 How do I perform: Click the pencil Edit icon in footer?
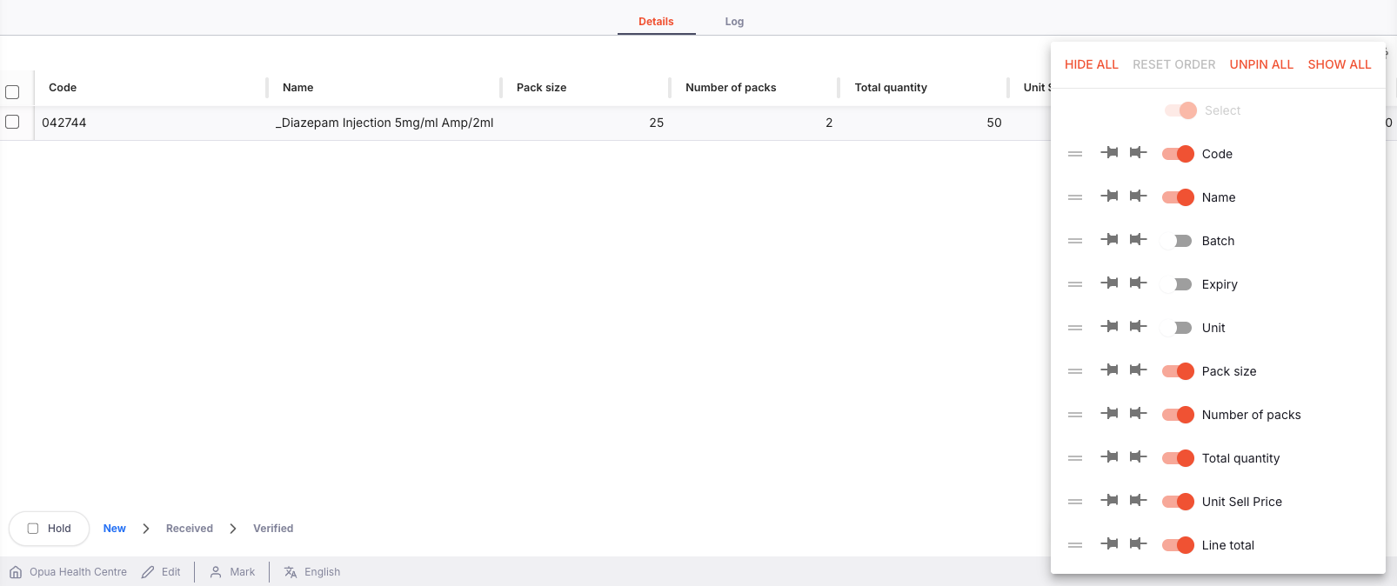(x=148, y=572)
